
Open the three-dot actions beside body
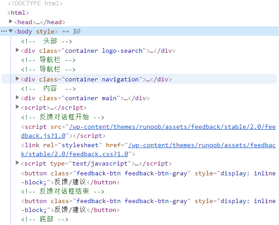(4, 31)
